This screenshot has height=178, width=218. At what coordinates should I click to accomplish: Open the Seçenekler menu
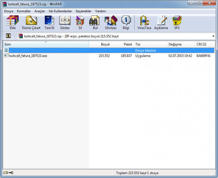(83, 11)
